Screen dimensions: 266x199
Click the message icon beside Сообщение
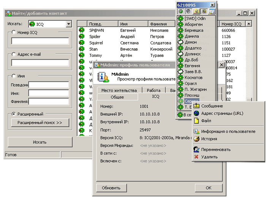pyautogui.click(x=196, y=106)
